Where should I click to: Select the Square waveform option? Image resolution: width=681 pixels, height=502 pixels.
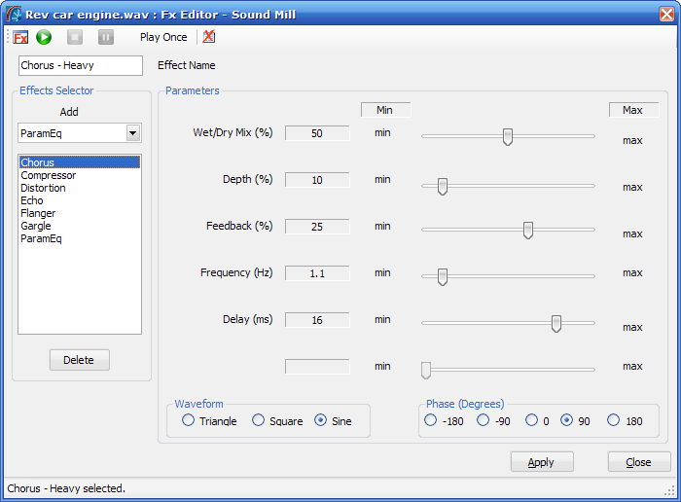click(277, 421)
